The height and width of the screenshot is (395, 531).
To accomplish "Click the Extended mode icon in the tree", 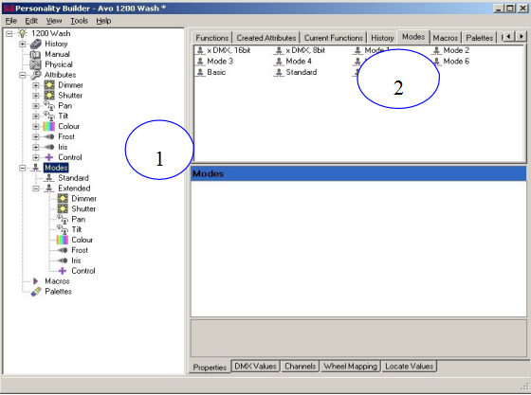I will click(49, 189).
